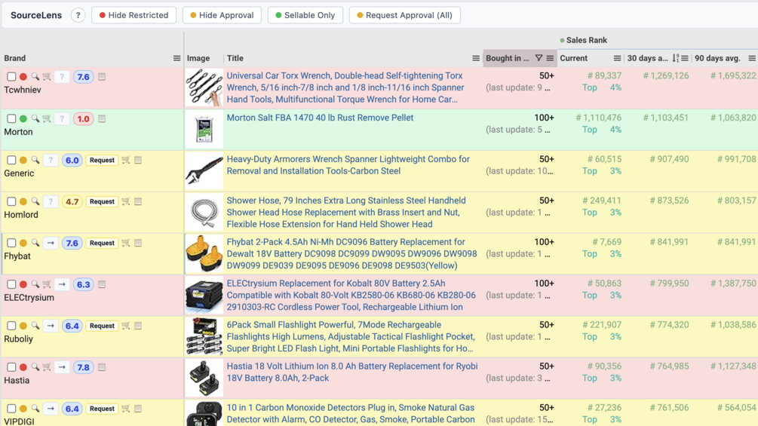The height and width of the screenshot is (426, 758).
Task: Open the Bought in column menu
Action: (550, 58)
